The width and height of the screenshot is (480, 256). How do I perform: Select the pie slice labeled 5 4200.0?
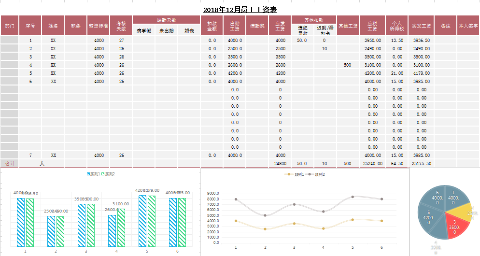[429, 217]
